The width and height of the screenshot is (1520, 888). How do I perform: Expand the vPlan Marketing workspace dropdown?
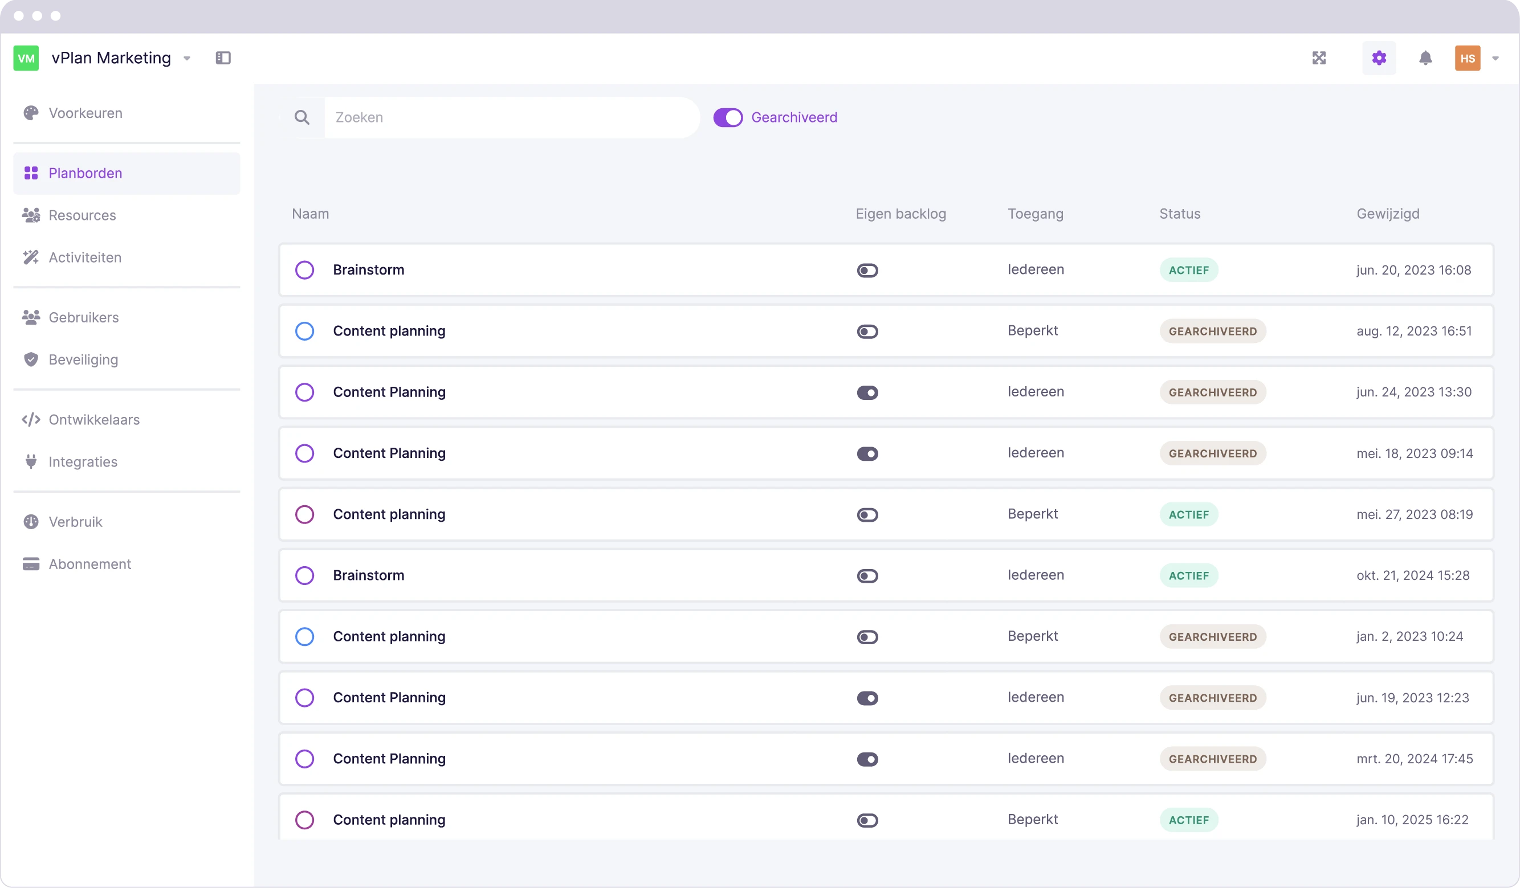coord(187,59)
